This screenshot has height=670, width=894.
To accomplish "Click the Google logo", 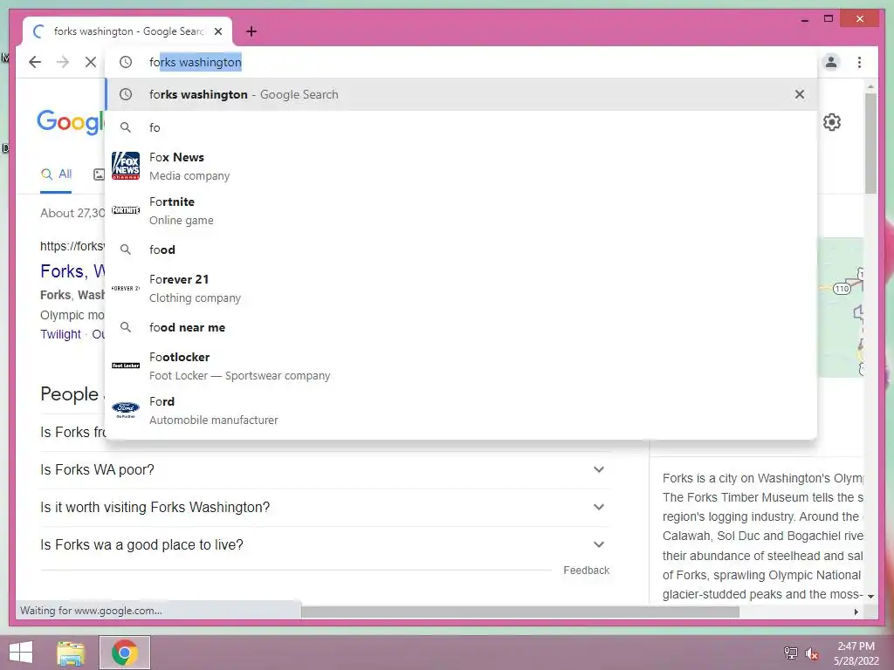I will point(71,121).
